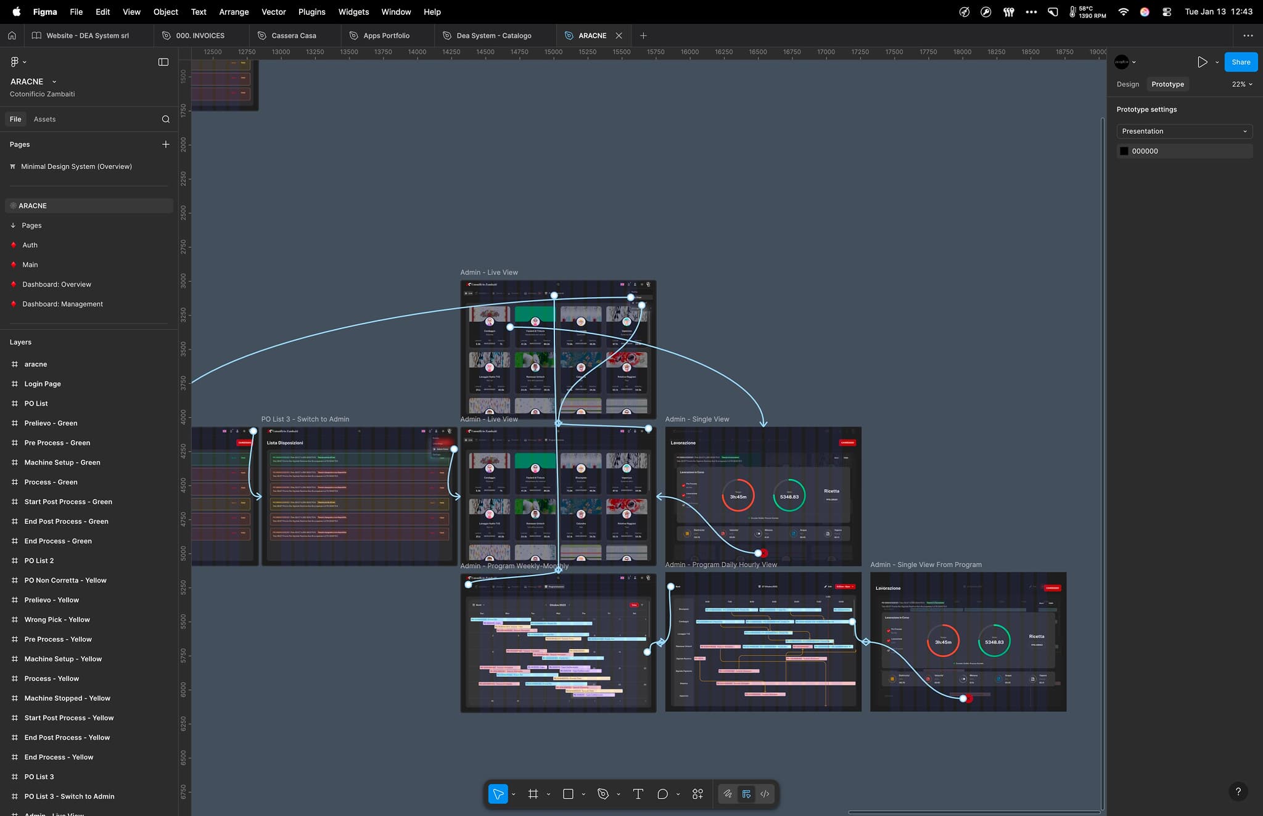Click the black background color swatch
The height and width of the screenshot is (816, 1263).
point(1124,151)
